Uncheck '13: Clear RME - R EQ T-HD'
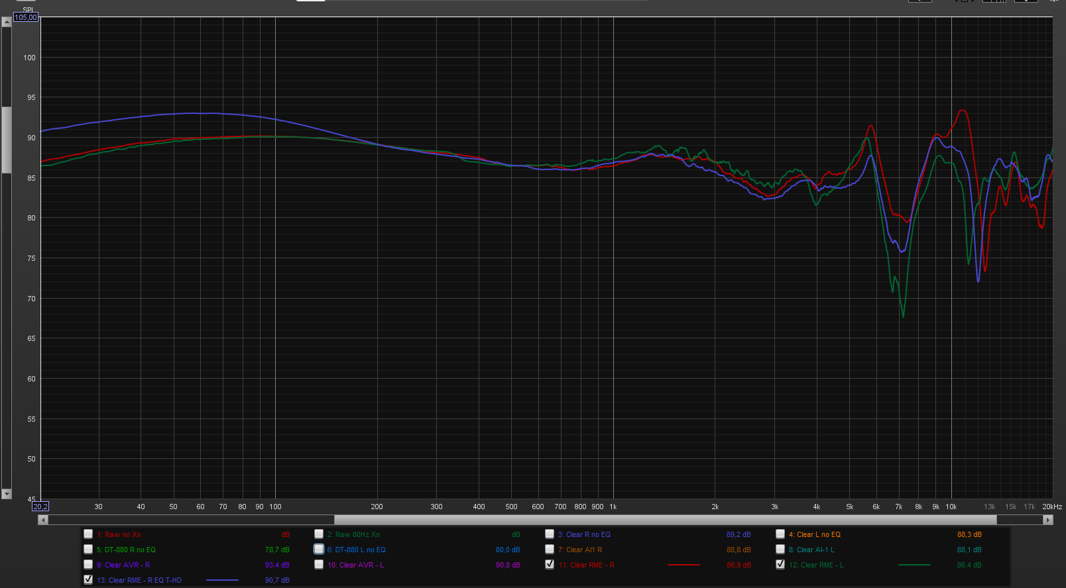The width and height of the screenshot is (1066, 588). point(88,579)
